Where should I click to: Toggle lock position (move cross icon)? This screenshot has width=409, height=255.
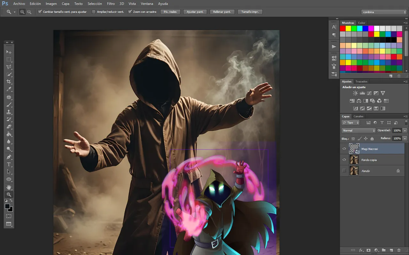[366, 139]
